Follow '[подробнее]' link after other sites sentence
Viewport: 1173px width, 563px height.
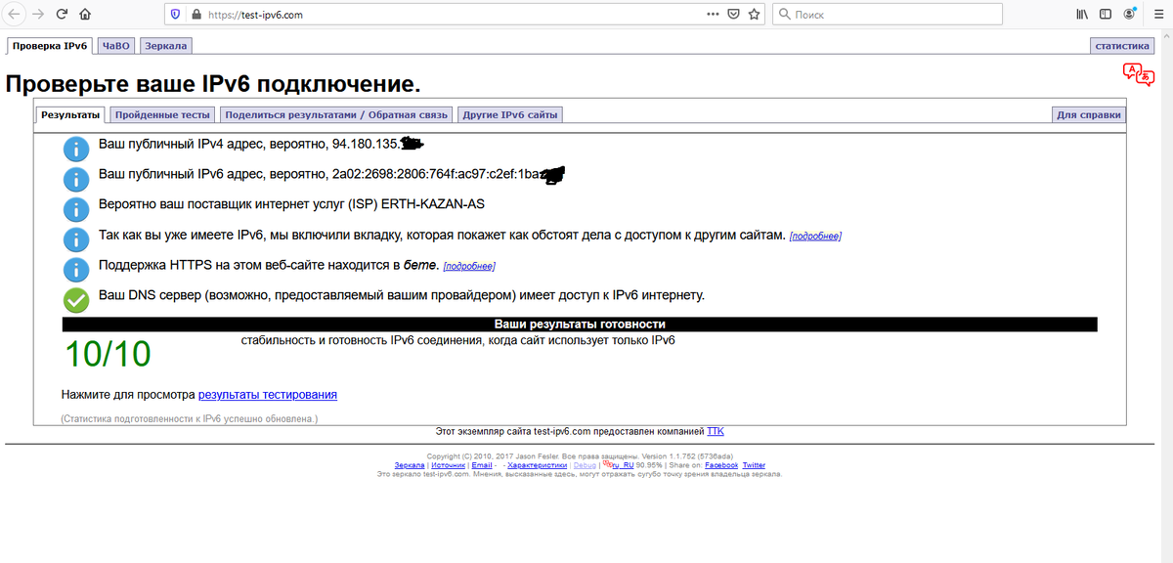tap(815, 237)
